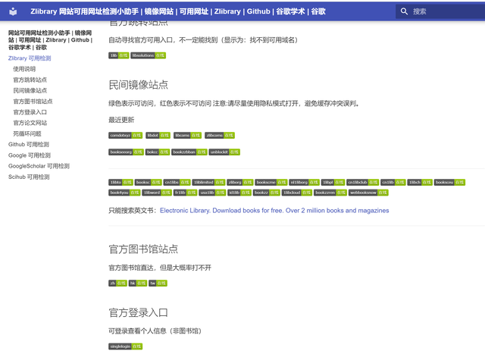Screen dimensions: 485x354
Task: Click the libsolutions status badge
Action: pyautogui.click(x=149, y=55)
